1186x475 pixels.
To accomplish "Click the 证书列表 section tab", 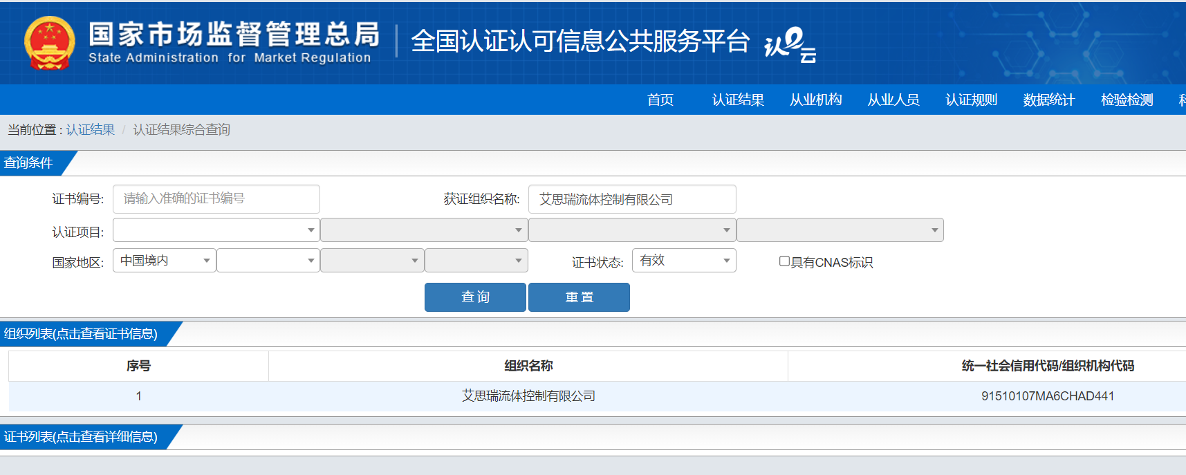I will 81,437.
